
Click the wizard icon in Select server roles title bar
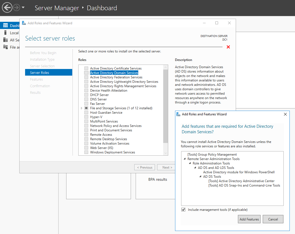pyautogui.click(x=24, y=23)
